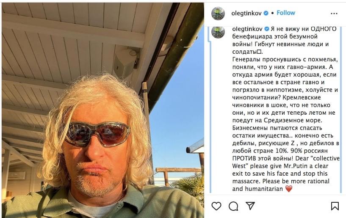The image size is (346, 218).
Task: Open the profile avatar beside the caption
Action: 218,32
